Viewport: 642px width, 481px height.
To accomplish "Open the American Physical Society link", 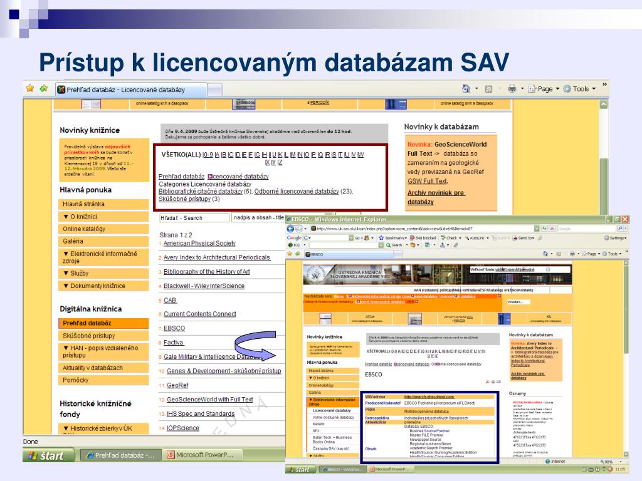I will click(x=199, y=244).
